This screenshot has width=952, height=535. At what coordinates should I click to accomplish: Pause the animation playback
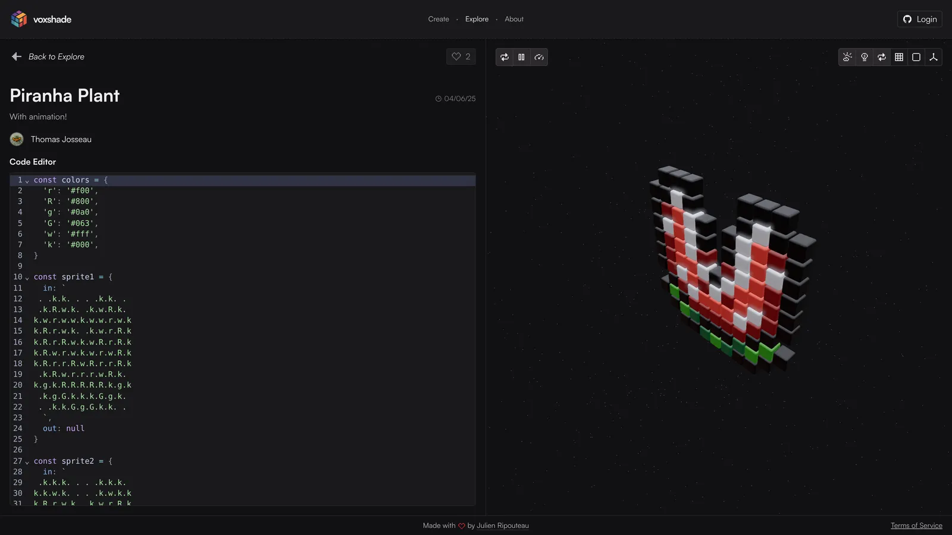(x=521, y=57)
